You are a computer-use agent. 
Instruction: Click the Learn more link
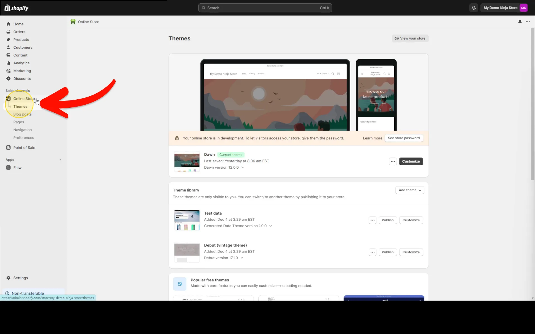click(x=373, y=138)
